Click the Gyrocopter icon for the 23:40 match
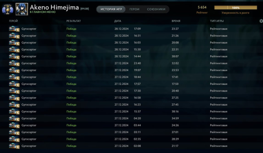Viewport: 263px width, 153px height. tap(14, 63)
